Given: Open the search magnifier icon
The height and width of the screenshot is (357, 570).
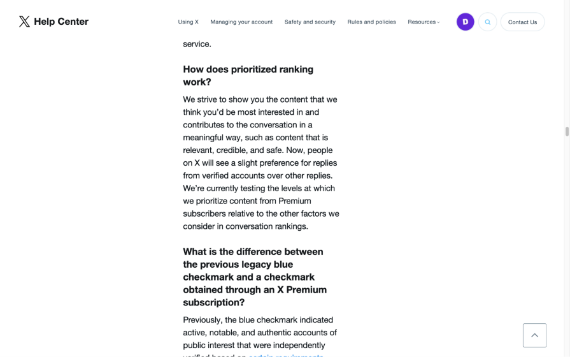Looking at the screenshot, I should click(x=488, y=22).
